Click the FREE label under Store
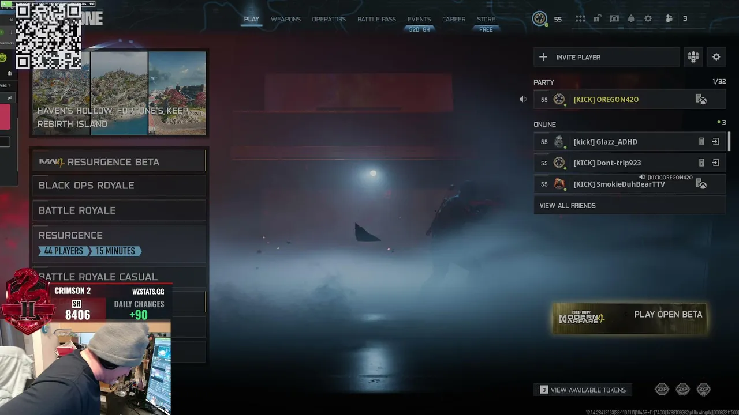This screenshot has width=739, height=415. (x=486, y=29)
